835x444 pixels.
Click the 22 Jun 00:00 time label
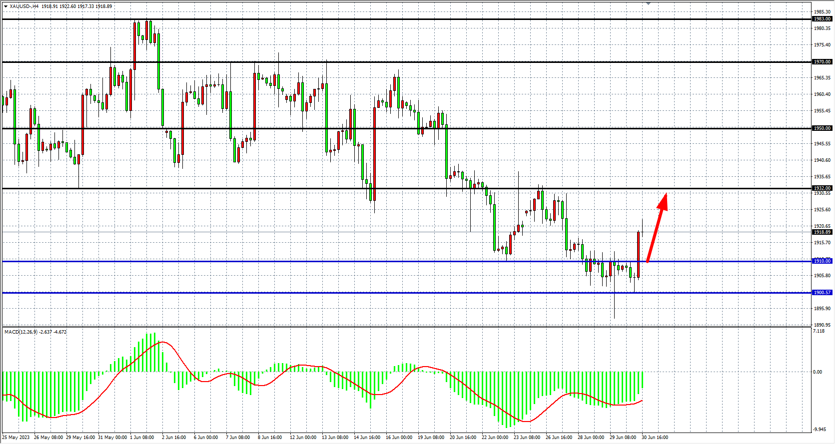click(495, 438)
